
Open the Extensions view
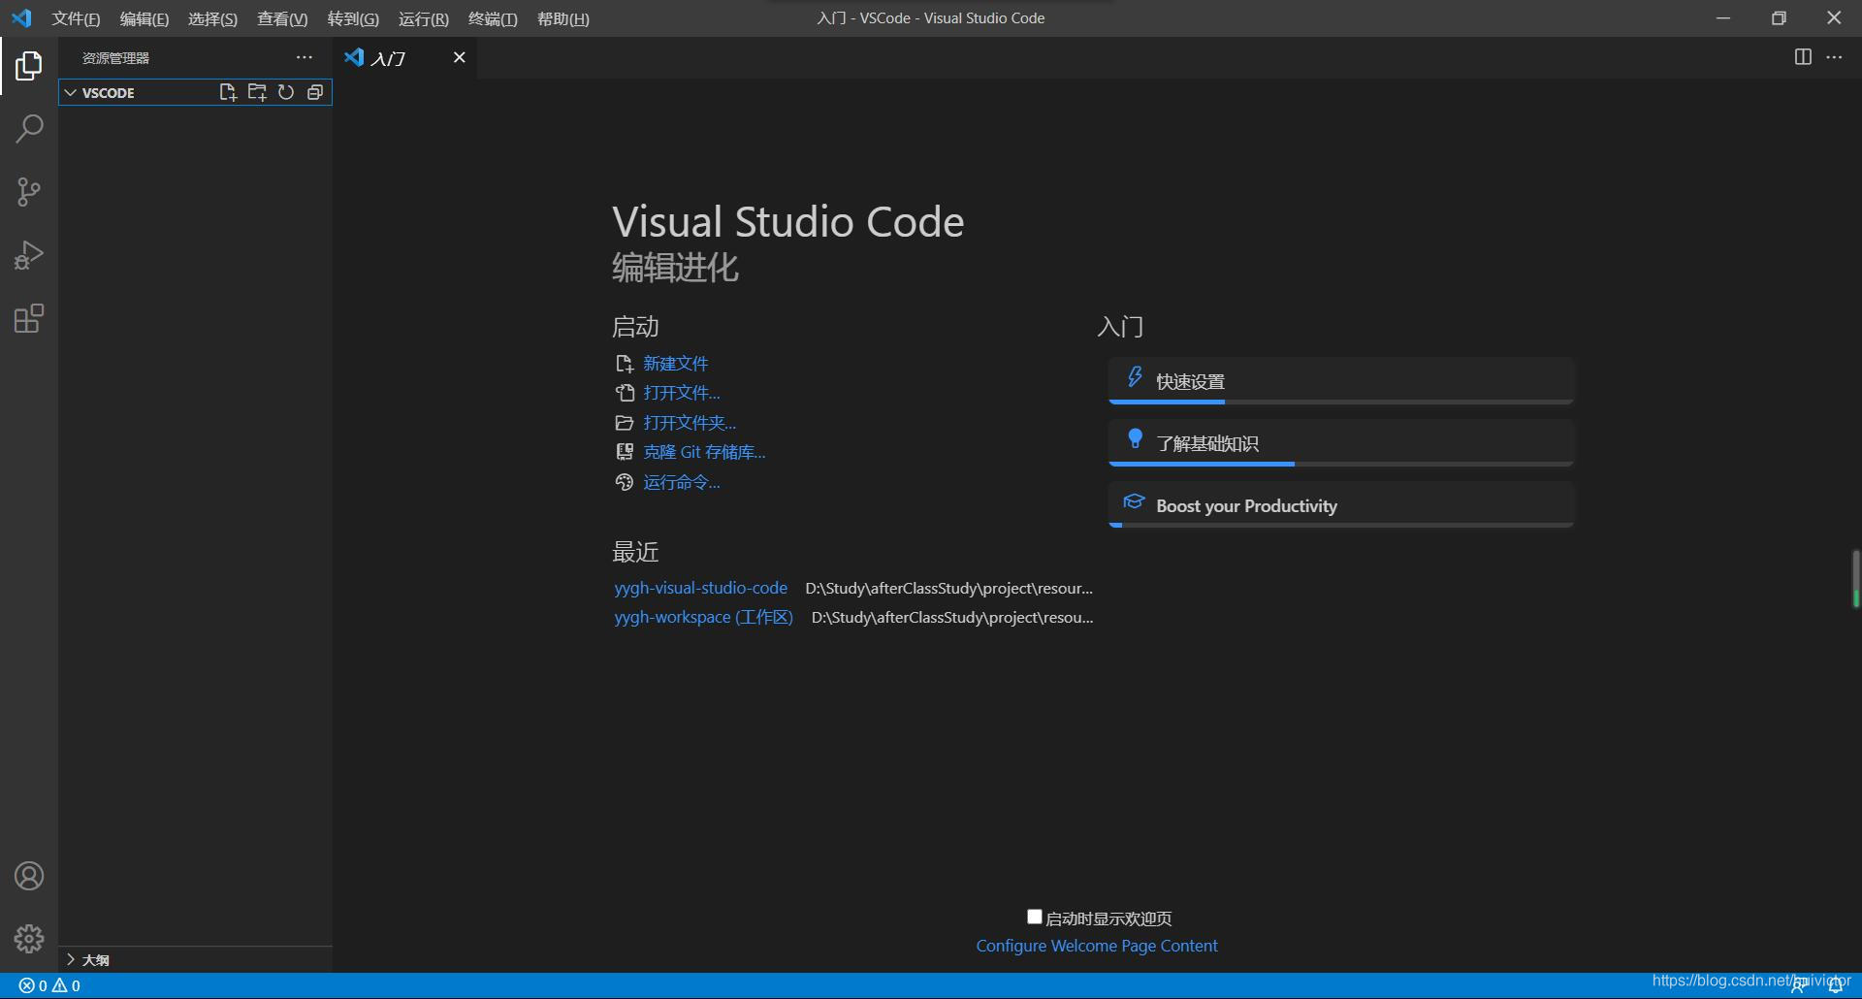pos(29,319)
